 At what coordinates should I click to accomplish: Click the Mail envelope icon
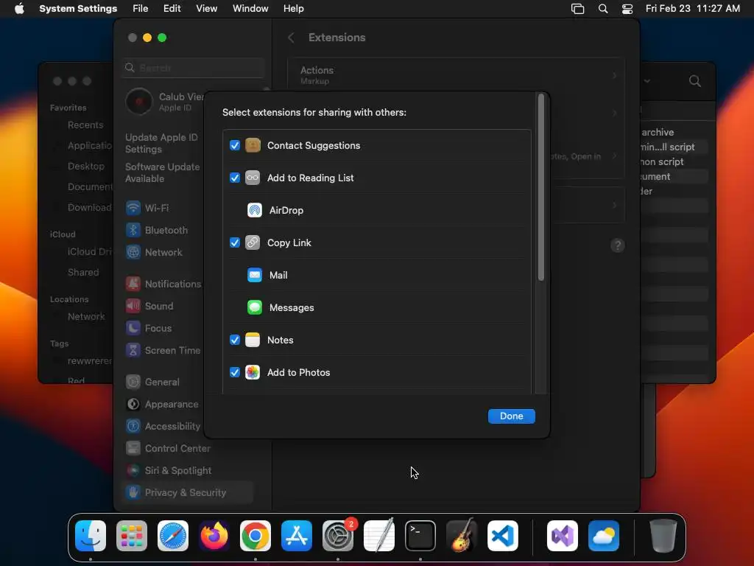[x=254, y=275]
